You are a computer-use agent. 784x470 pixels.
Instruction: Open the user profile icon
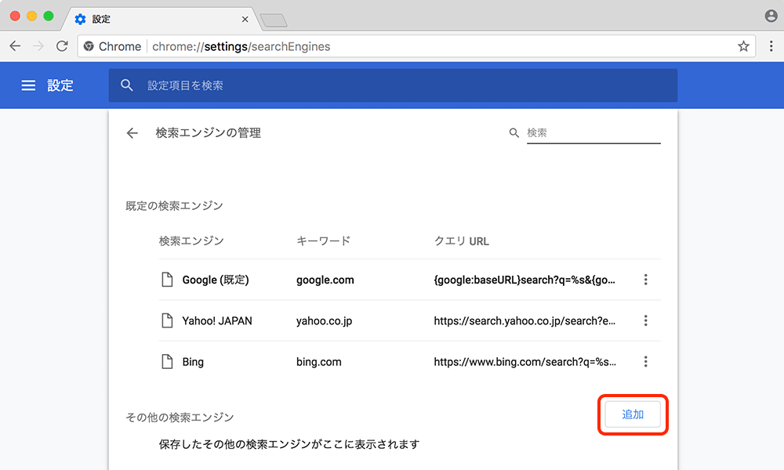coord(771,16)
